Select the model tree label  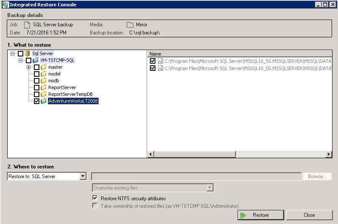pos(54,74)
